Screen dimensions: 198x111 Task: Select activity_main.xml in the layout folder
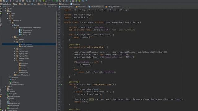pos(25,44)
